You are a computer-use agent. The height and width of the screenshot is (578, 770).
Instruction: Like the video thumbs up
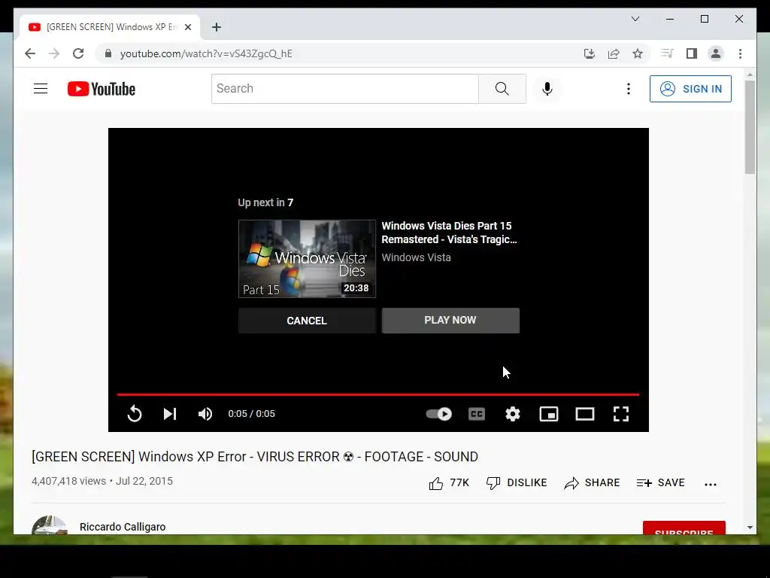pyautogui.click(x=449, y=483)
